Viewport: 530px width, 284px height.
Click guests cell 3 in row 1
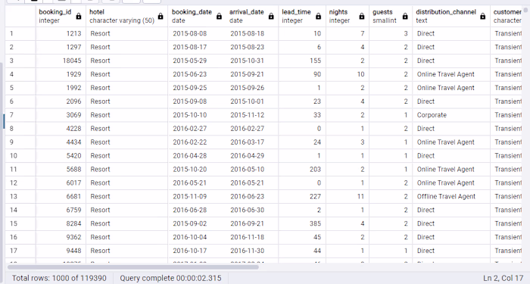point(391,33)
